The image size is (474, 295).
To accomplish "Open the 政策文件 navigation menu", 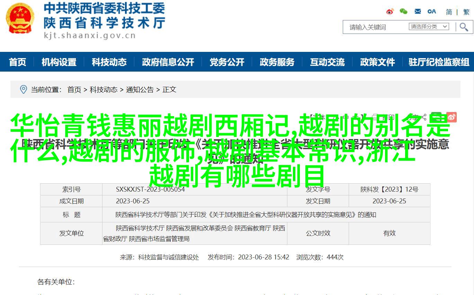I will point(377,62).
